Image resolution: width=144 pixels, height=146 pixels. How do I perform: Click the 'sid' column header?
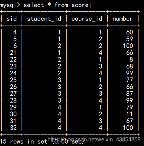point(12,19)
